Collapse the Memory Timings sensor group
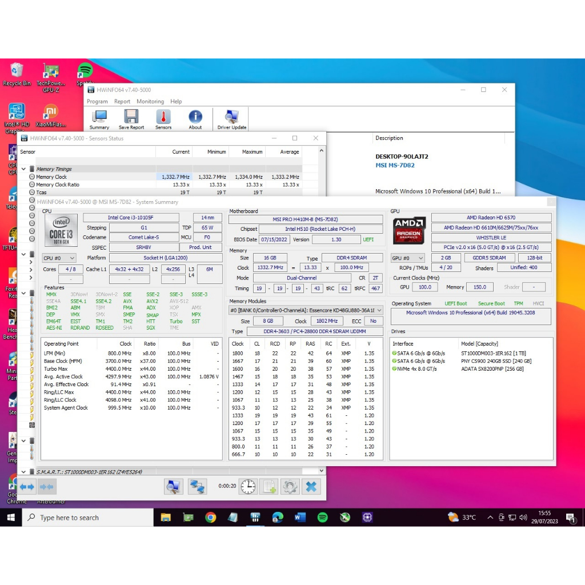The image size is (585, 585). pos(24,169)
